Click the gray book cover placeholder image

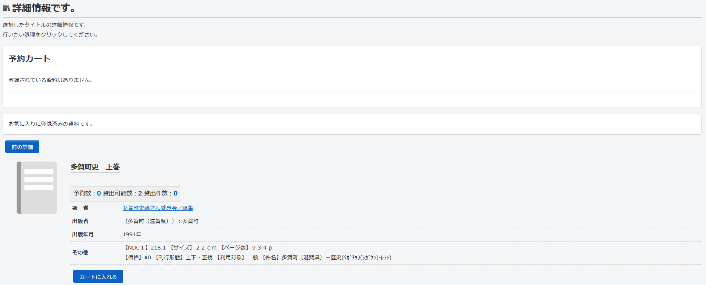point(37,188)
